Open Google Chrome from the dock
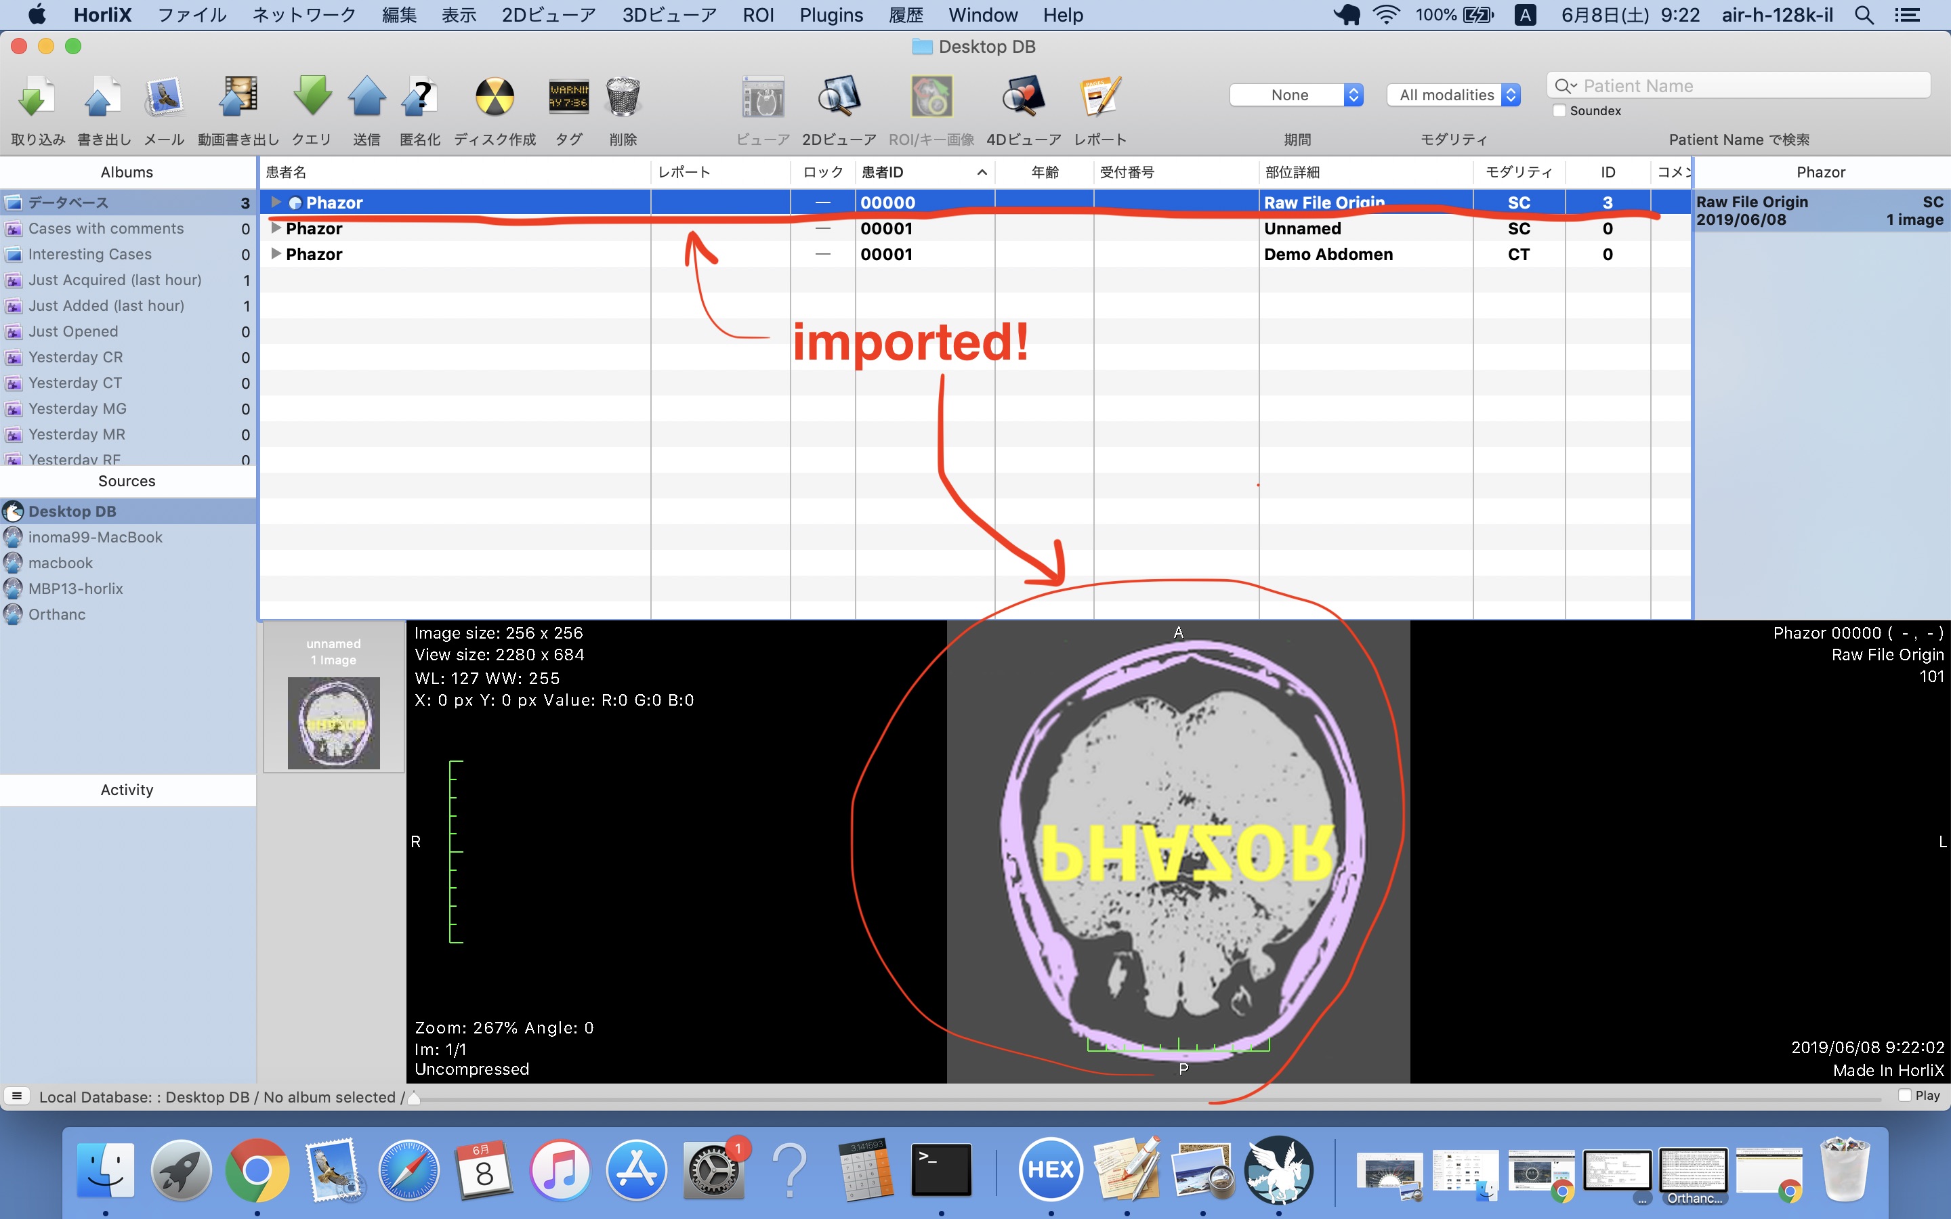Screen dimensions: 1951x1219 coord(256,1169)
